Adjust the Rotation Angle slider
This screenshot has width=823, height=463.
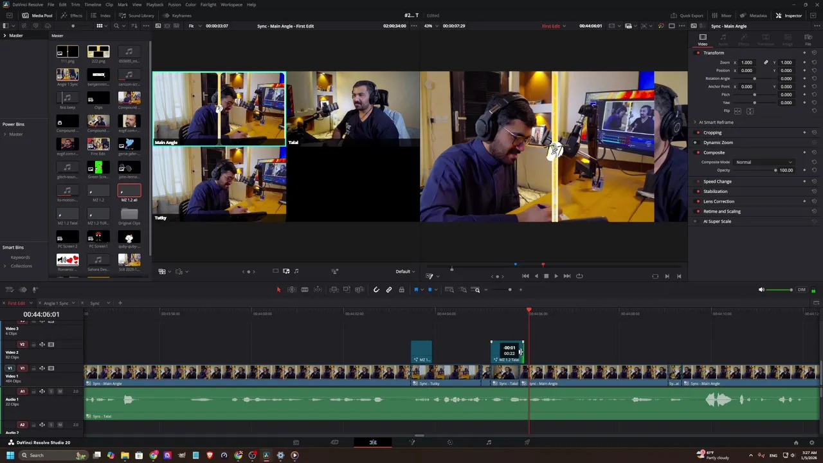754,78
